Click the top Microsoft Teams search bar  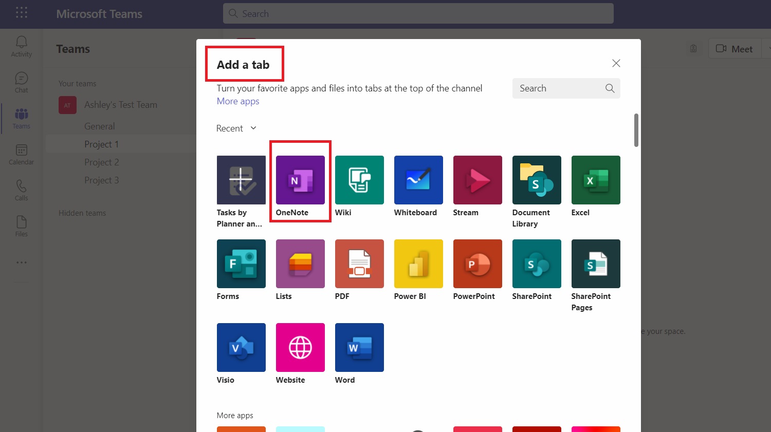418,13
